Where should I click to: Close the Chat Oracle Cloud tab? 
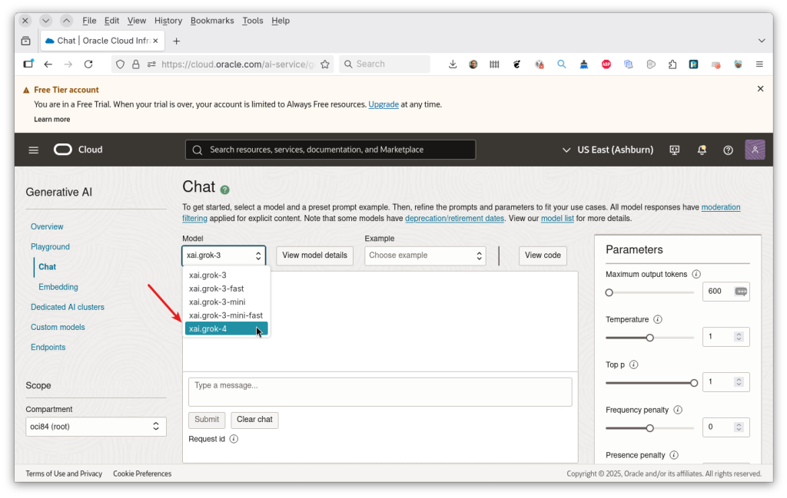pyautogui.click(x=155, y=41)
